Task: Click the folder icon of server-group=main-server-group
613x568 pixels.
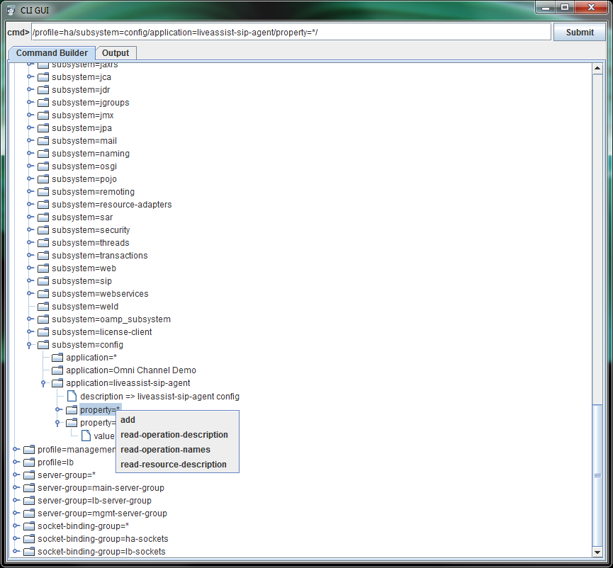Action: pos(29,488)
